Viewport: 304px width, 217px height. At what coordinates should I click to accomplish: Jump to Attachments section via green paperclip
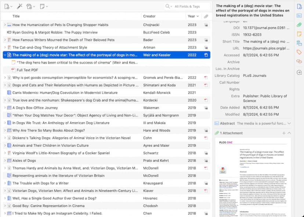pyautogui.click(x=299, y=25)
